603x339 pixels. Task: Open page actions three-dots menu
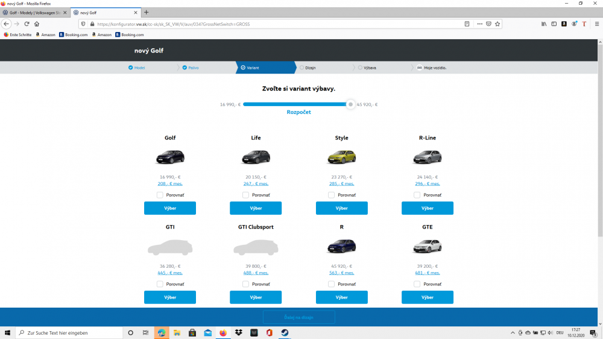coord(479,24)
